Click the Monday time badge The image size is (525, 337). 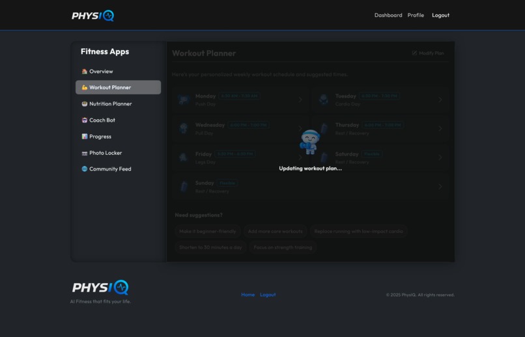pyautogui.click(x=240, y=96)
